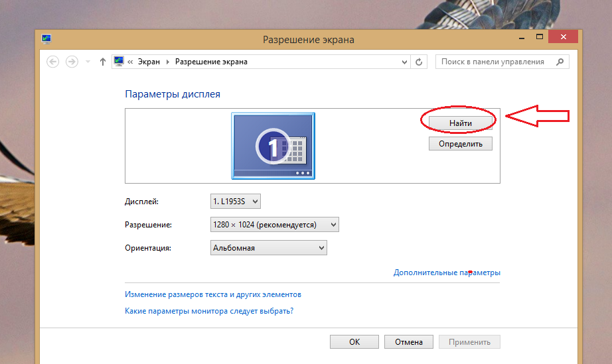The height and width of the screenshot is (364, 612).
Task: Select the Экран breadcrumb item
Action: tap(149, 62)
